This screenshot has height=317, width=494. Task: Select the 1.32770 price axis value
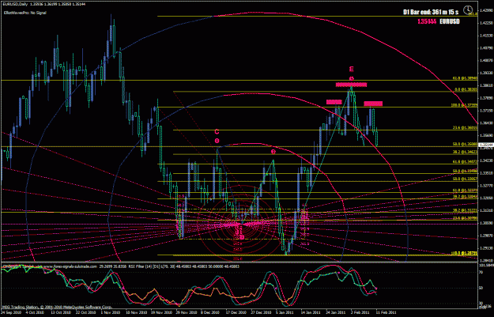[x=486, y=186]
